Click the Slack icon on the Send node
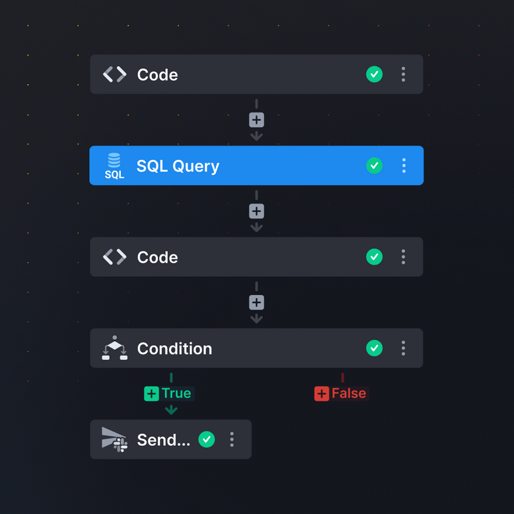Viewport: 514px width, 514px height. pos(112,439)
